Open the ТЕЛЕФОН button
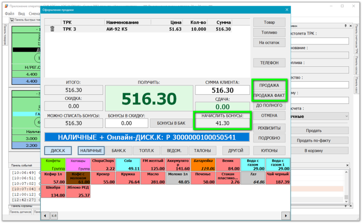The image size is (362, 223). pyautogui.click(x=269, y=63)
